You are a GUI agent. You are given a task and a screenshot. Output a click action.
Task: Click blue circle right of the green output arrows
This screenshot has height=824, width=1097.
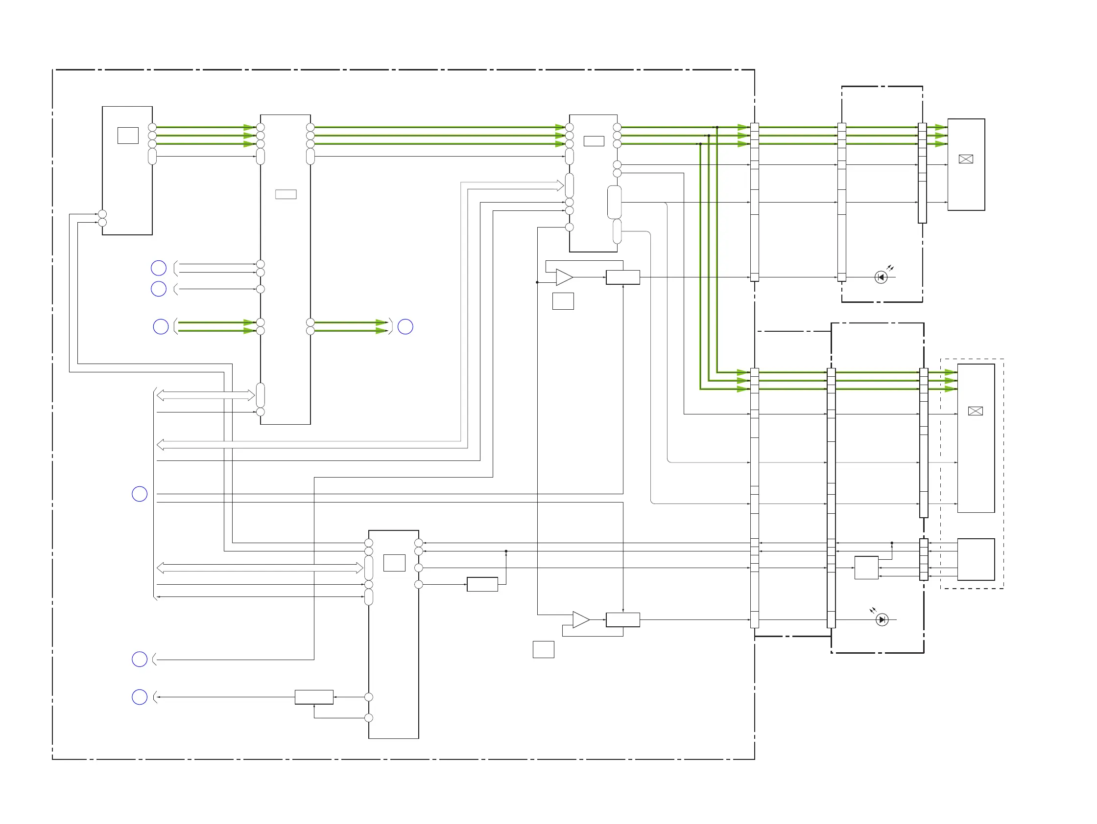pyautogui.click(x=405, y=327)
